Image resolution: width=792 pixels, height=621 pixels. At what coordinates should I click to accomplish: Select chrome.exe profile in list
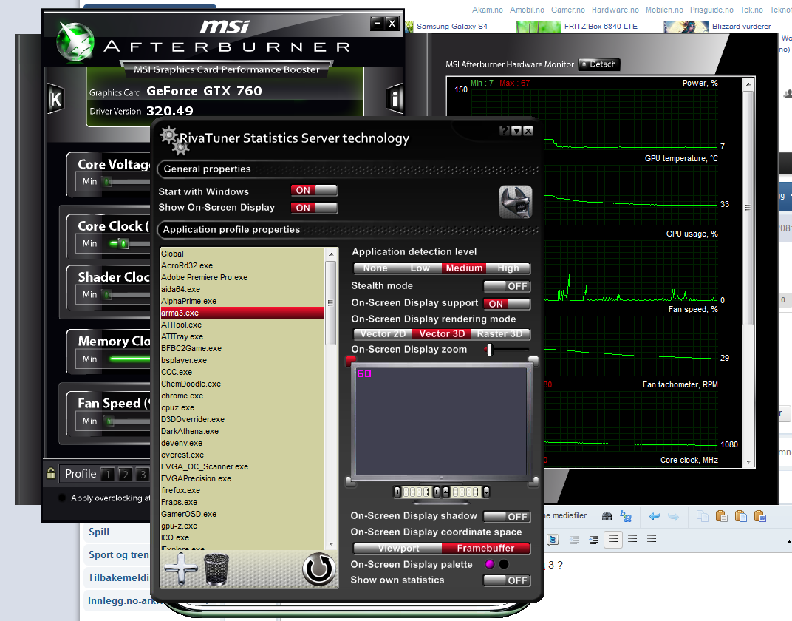click(242, 396)
